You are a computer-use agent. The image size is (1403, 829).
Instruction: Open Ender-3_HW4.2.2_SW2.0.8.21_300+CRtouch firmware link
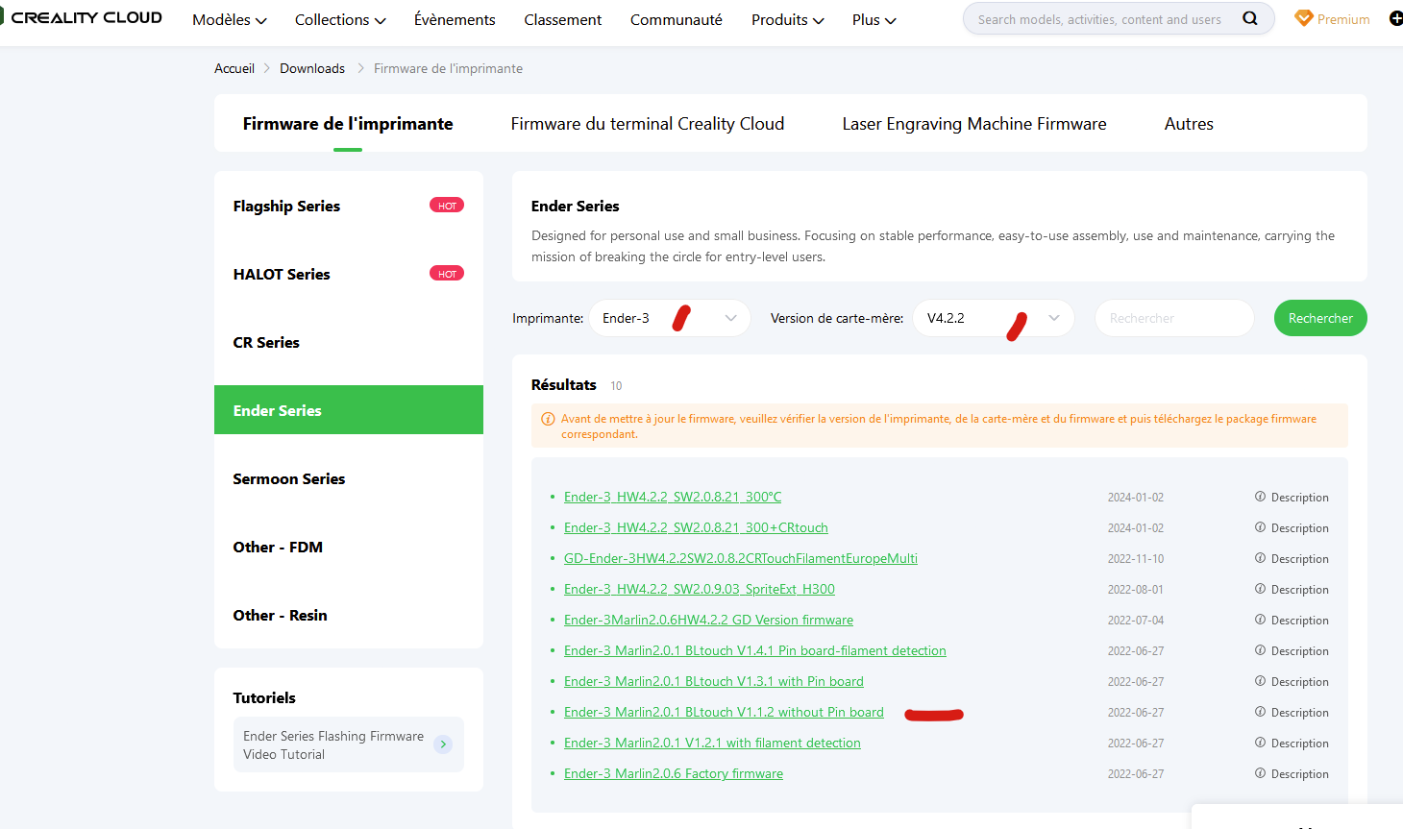[x=696, y=527]
